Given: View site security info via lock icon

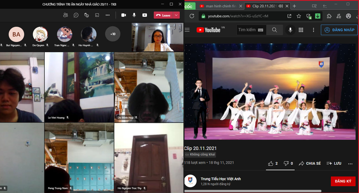Looking at the screenshot, I should coord(203,16).
